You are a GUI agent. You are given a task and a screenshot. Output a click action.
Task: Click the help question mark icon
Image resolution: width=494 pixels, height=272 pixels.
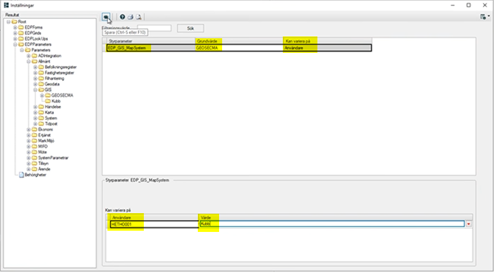[122, 17]
